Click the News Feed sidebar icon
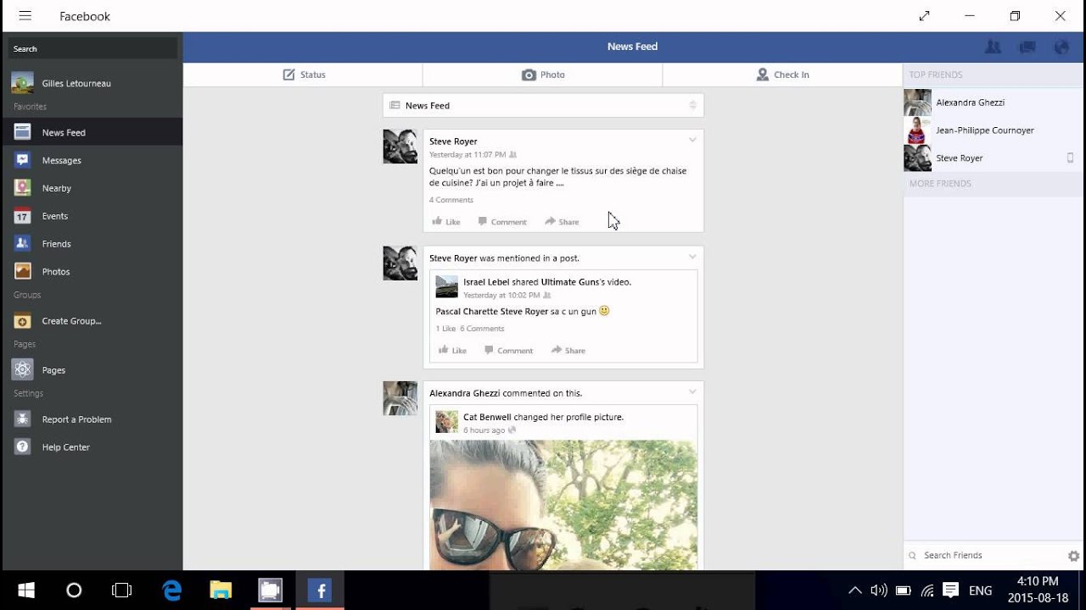This screenshot has height=610, width=1086. tap(23, 132)
